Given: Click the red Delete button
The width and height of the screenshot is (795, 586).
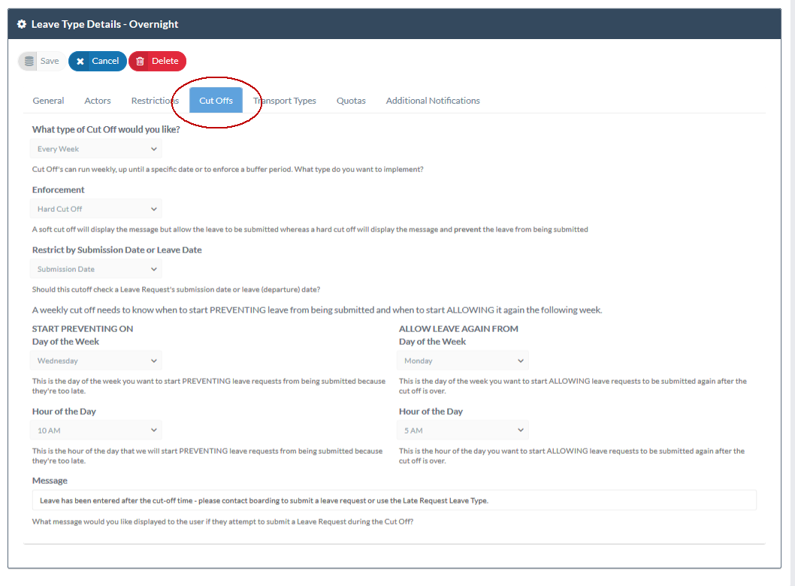Looking at the screenshot, I should point(157,61).
